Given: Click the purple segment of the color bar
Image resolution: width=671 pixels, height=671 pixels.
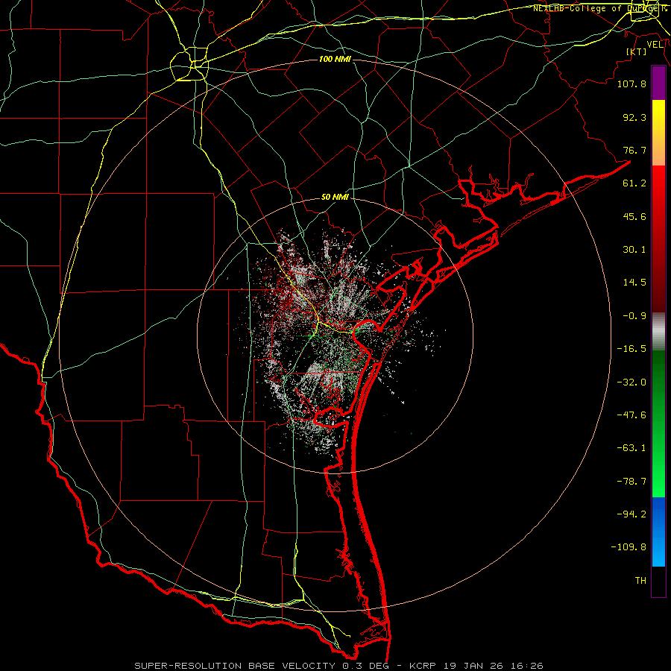Looking at the screenshot, I should [x=658, y=83].
